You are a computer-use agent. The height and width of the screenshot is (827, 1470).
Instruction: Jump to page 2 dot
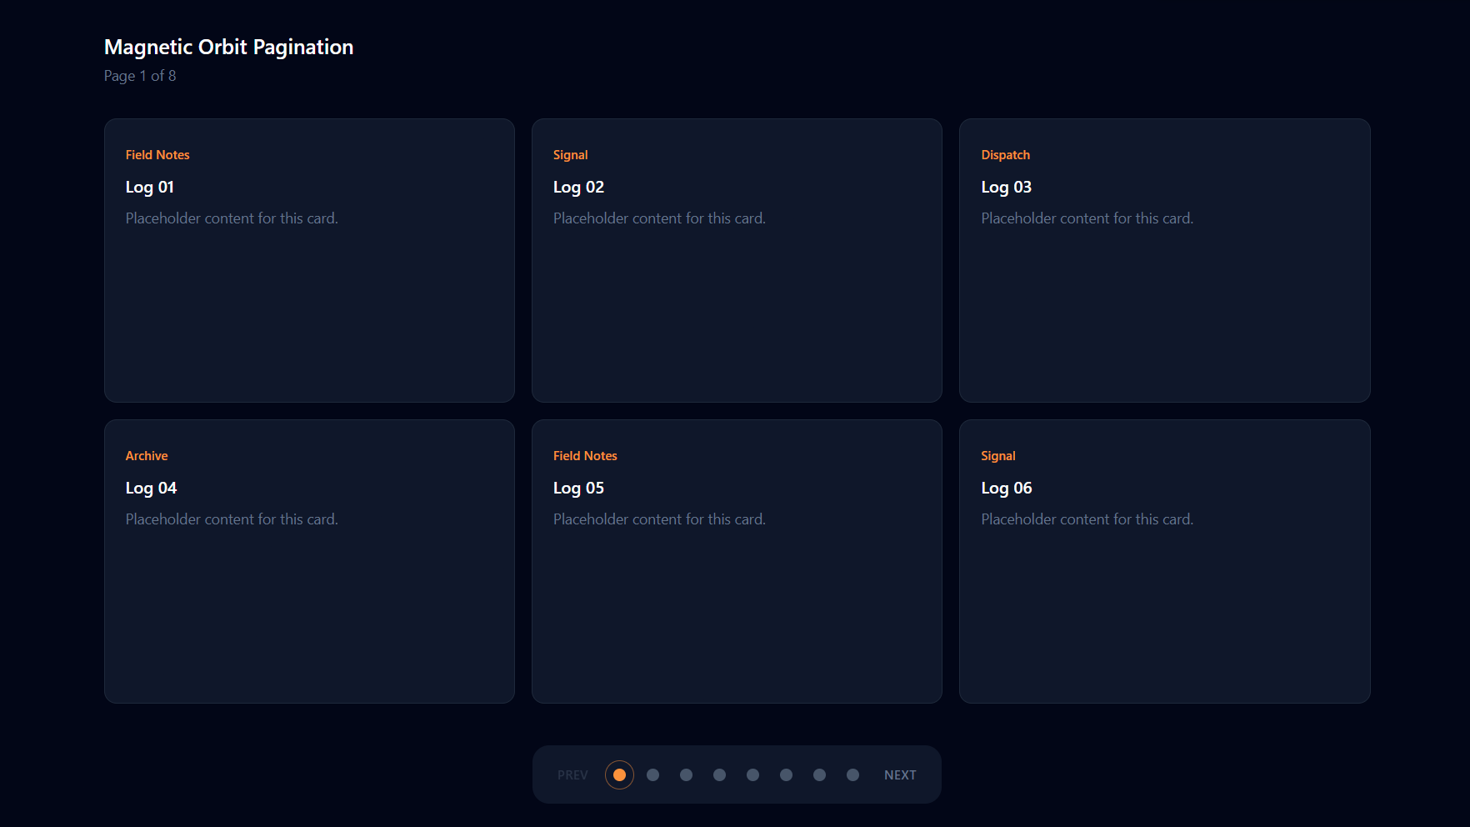coord(652,774)
